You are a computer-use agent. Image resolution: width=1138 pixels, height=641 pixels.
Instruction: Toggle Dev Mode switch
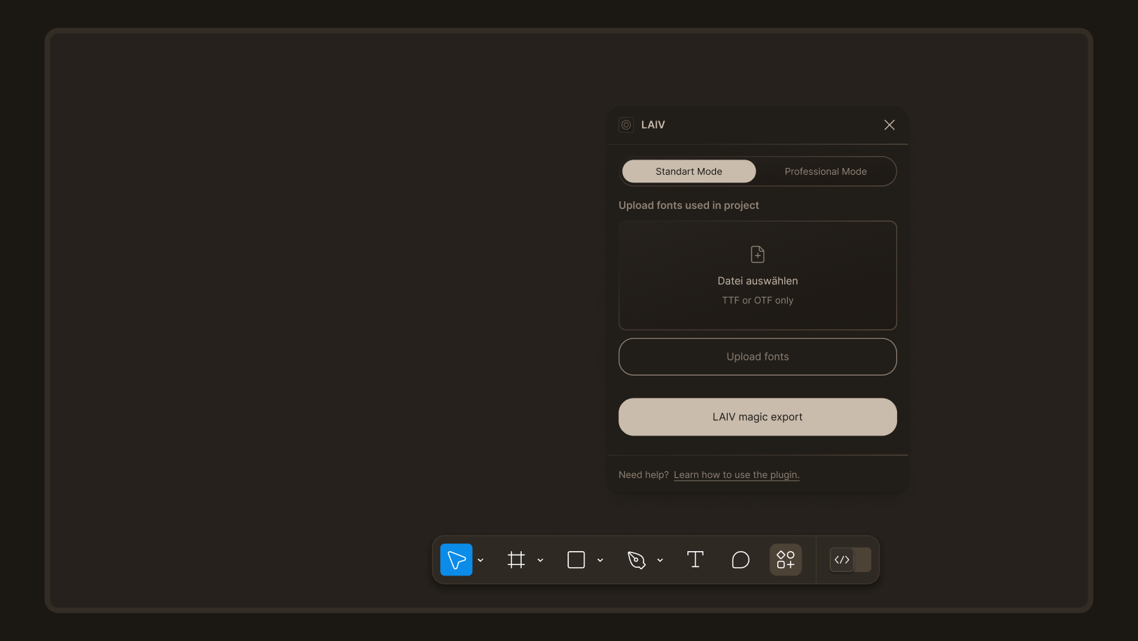click(x=850, y=559)
